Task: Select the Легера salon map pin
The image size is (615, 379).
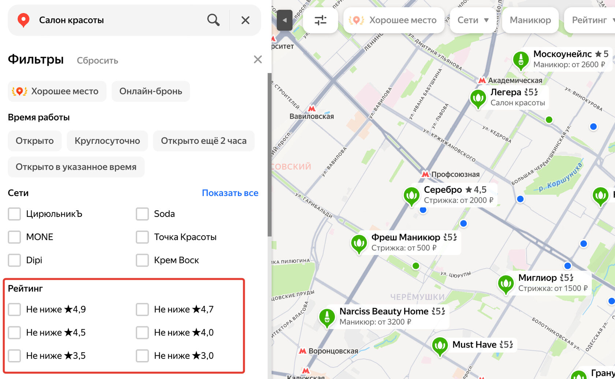Action: coord(478,99)
